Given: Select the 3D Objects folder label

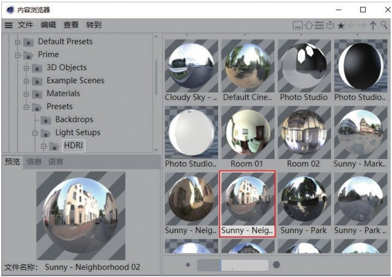Looking at the screenshot, I should (x=67, y=67).
